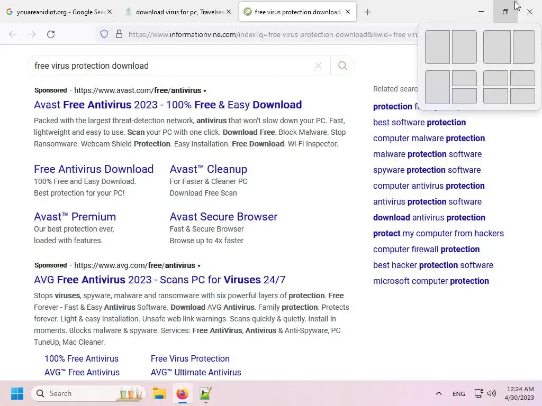Image resolution: width=542 pixels, height=406 pixels.
Task: Open download antivirus protection related search
Action: [x=429, y=218]
